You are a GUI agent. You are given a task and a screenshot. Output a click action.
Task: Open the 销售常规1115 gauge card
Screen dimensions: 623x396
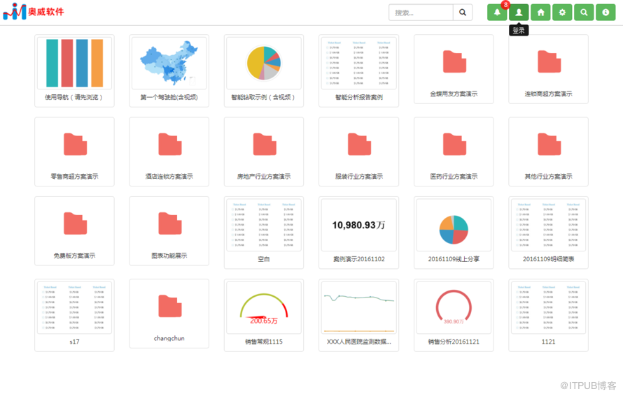[264, 315]
